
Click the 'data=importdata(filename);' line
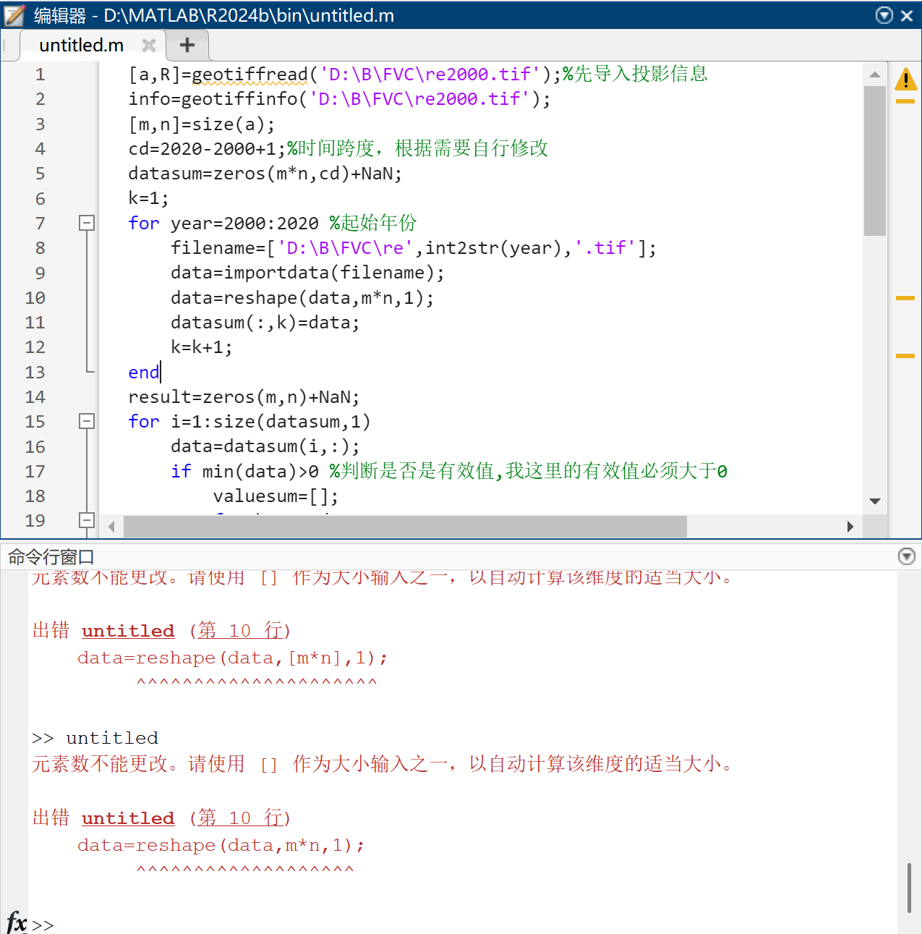(307, 273)
